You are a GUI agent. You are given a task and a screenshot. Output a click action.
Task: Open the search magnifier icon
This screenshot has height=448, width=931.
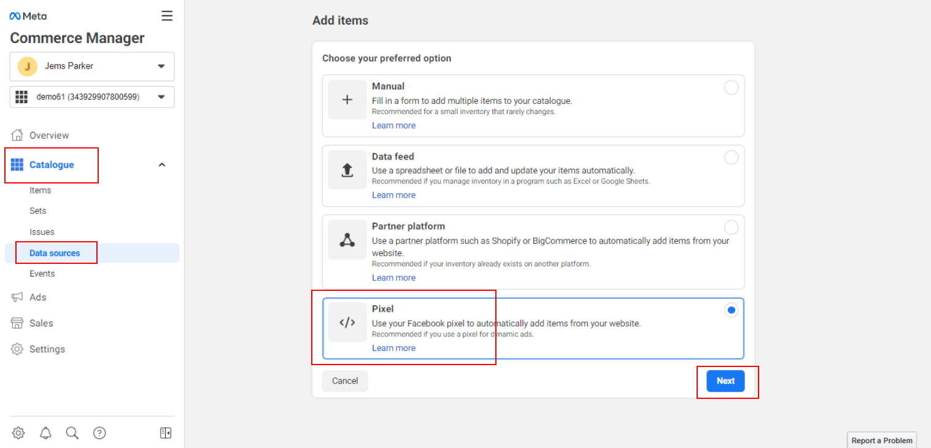tap(72, 433)
